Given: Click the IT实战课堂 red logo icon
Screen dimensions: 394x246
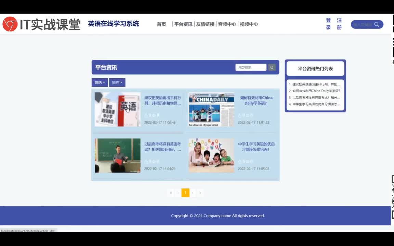Looking at the screenshot, I should (x=10, y=24).
